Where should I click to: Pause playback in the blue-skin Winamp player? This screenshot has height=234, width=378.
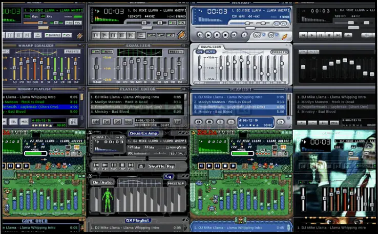217,35
